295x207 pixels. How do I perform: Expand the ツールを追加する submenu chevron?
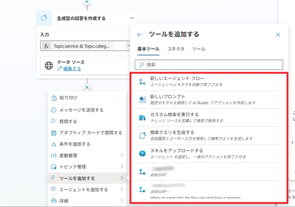tap(122, 178)
